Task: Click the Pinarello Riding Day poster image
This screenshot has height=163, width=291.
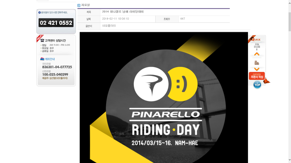Action: point(164,97)
